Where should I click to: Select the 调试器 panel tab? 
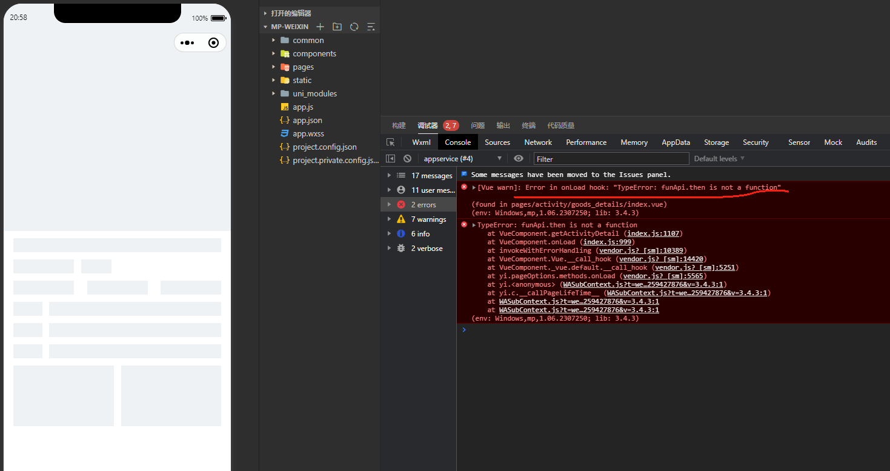(x=428, y=125)
